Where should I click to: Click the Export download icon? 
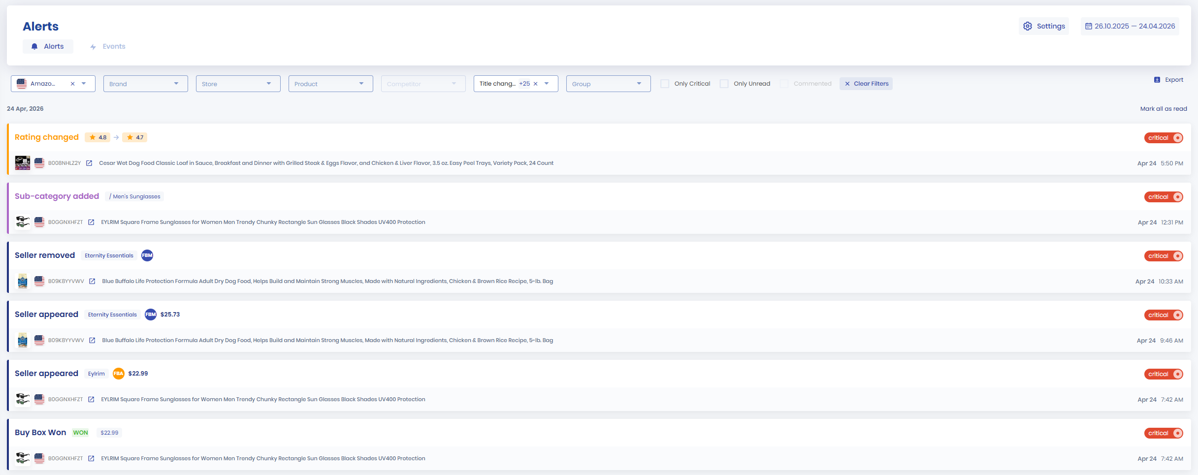1157,80
